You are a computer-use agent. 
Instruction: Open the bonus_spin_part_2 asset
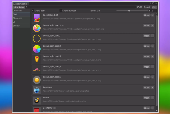click(x=147, y=46)
